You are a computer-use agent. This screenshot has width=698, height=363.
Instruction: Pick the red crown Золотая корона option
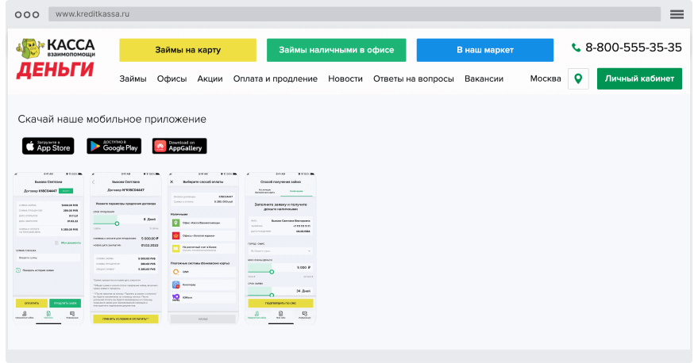(175, 235)
